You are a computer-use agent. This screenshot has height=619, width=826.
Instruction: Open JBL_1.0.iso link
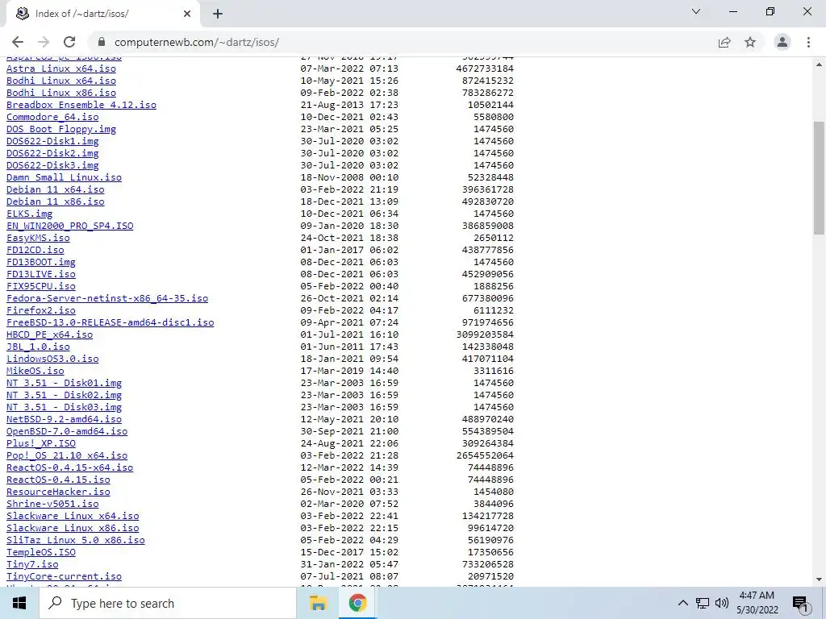pos(38,347)
